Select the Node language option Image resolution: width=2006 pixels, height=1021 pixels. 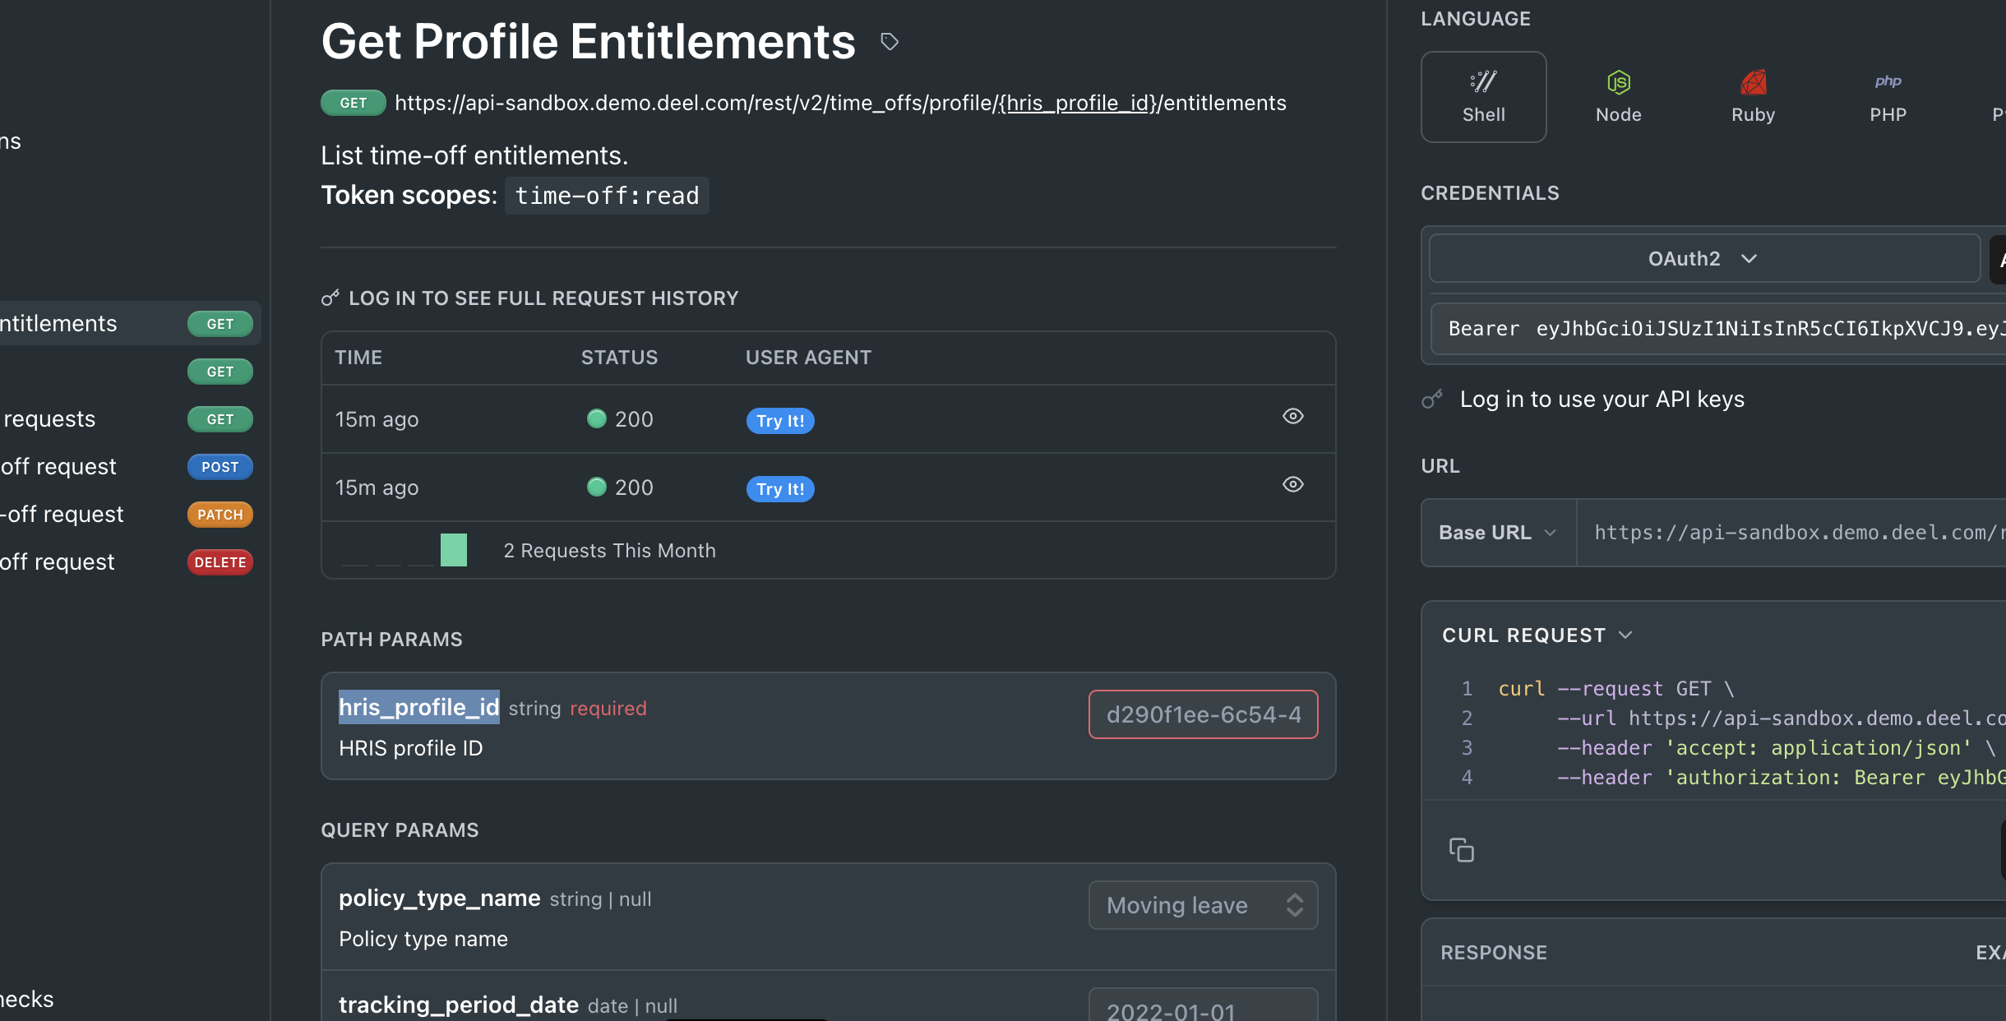pos(1618,97)
